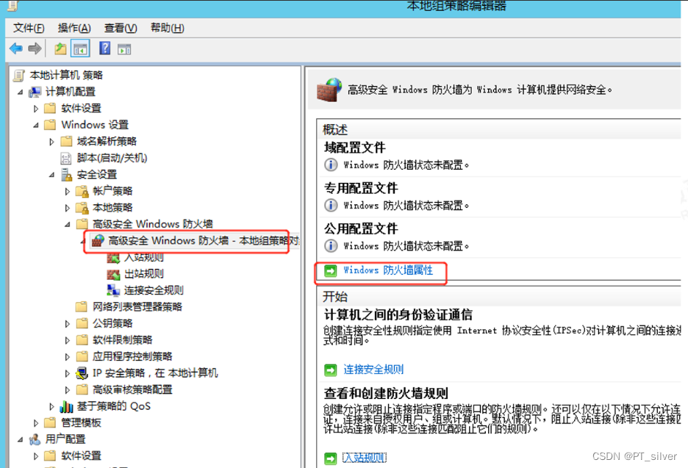
Task: Select 管理模板 in the tree
Action: (x=81, y=423)
